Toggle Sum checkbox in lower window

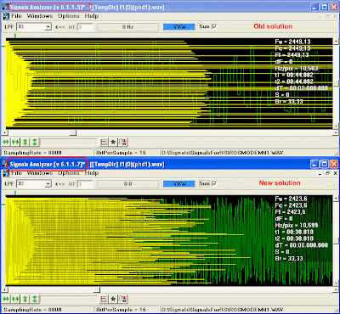(x=214, y=183)
